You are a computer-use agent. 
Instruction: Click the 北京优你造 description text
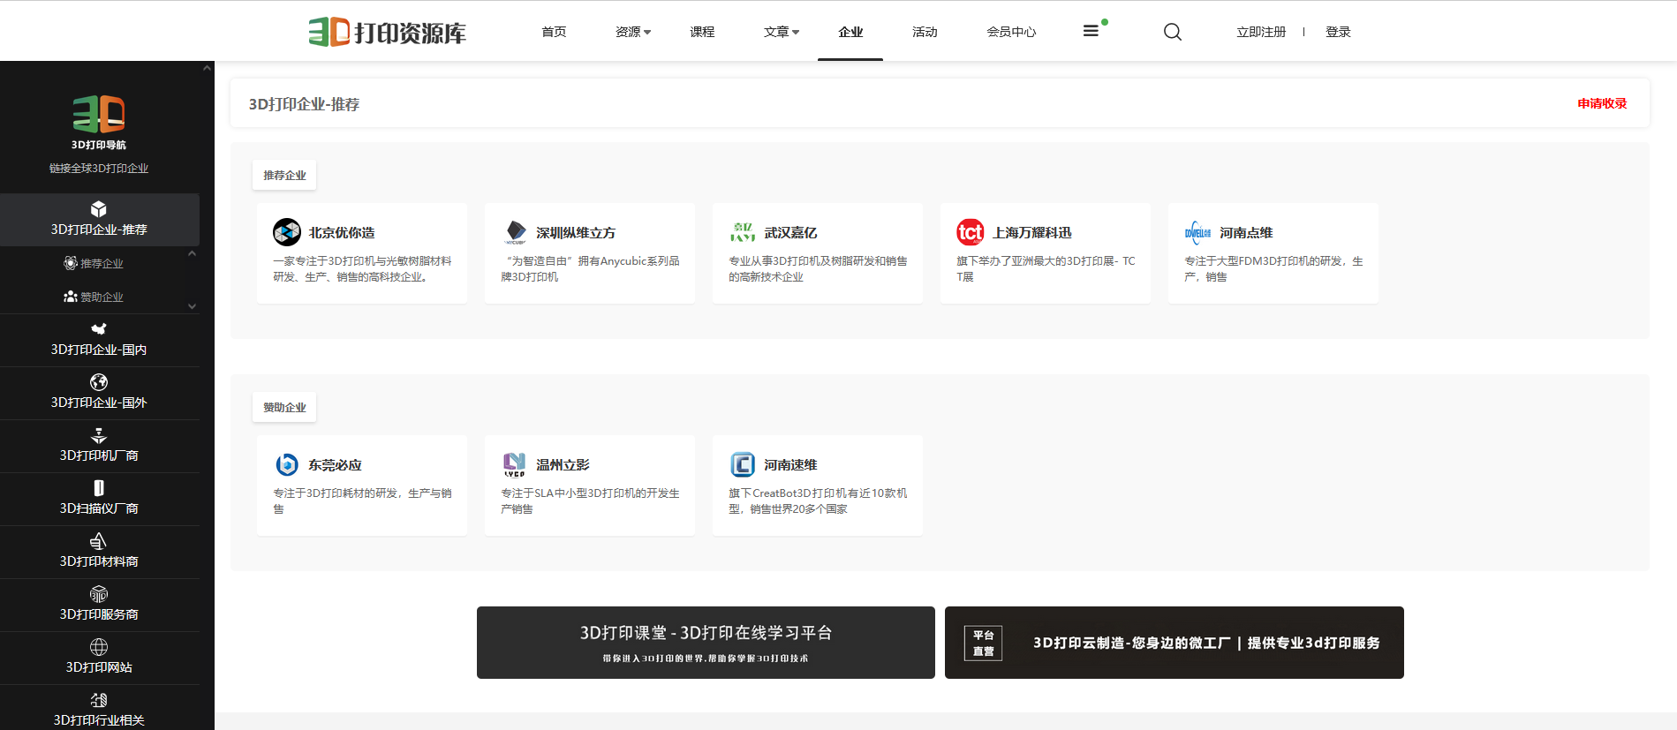[x=362, y=268]
